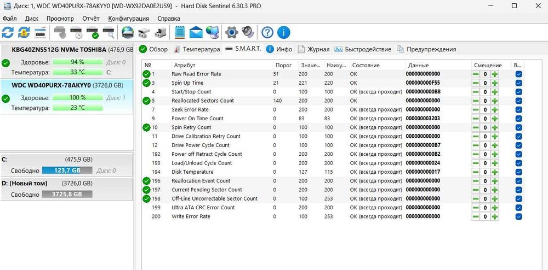Sort by the Порог column header

(x=285, y=65)
